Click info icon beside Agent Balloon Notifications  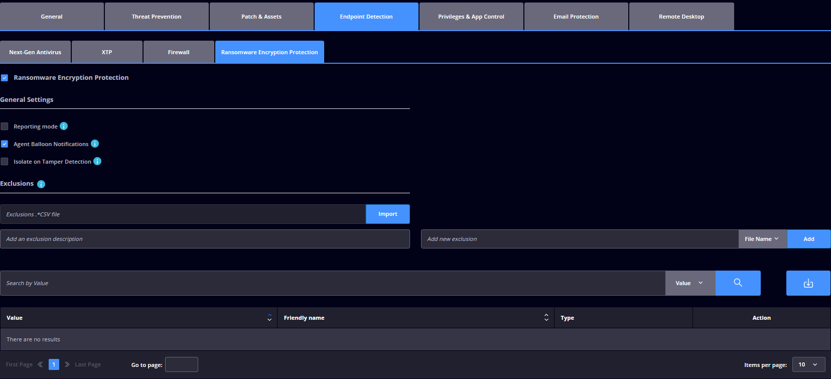click(x=95, y=144)
